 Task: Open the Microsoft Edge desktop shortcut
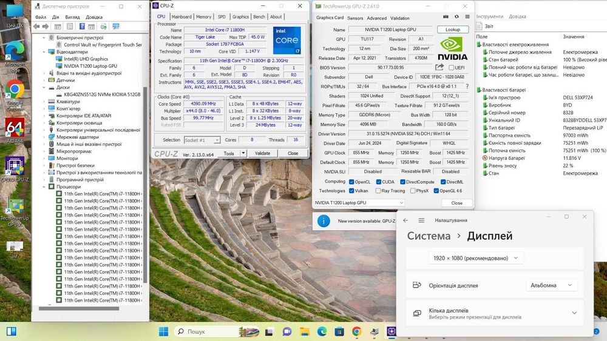point(15,56)
